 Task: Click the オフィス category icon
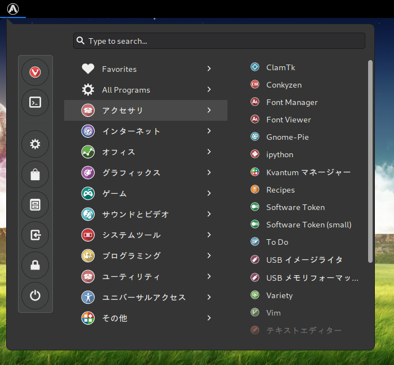[x=88, y=152]
